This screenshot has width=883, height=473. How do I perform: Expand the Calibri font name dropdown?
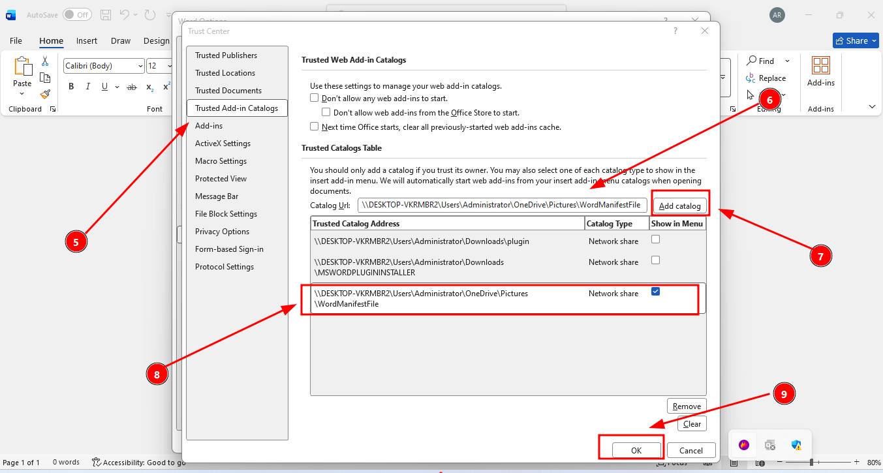140,66
